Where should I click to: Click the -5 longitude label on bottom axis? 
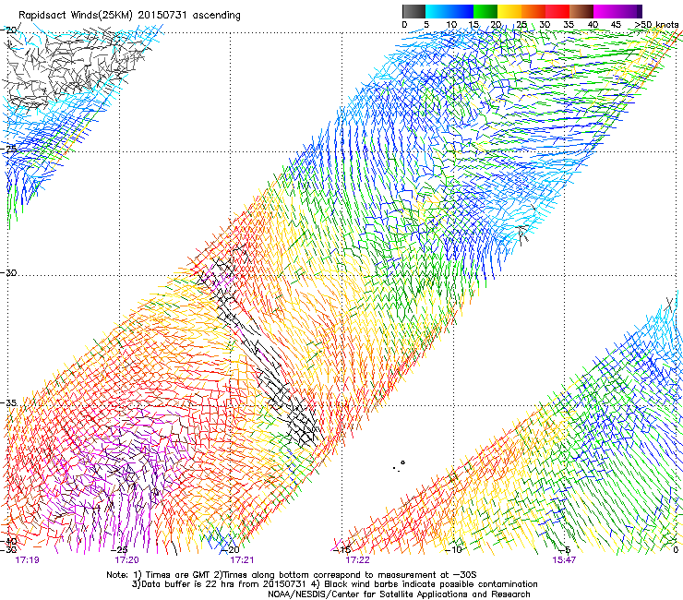565,550
